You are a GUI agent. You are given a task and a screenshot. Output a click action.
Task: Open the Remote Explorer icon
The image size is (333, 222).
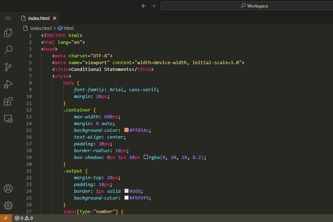[8, 119]
